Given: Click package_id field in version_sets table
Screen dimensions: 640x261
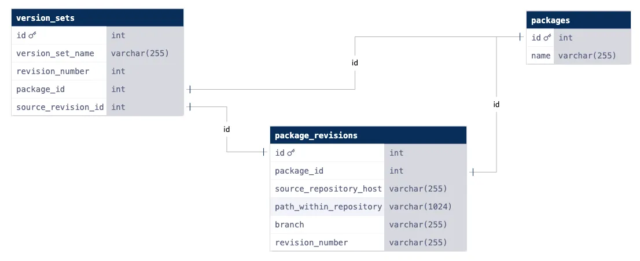Looking at the screenshot, I should click(x=41, y=89).
